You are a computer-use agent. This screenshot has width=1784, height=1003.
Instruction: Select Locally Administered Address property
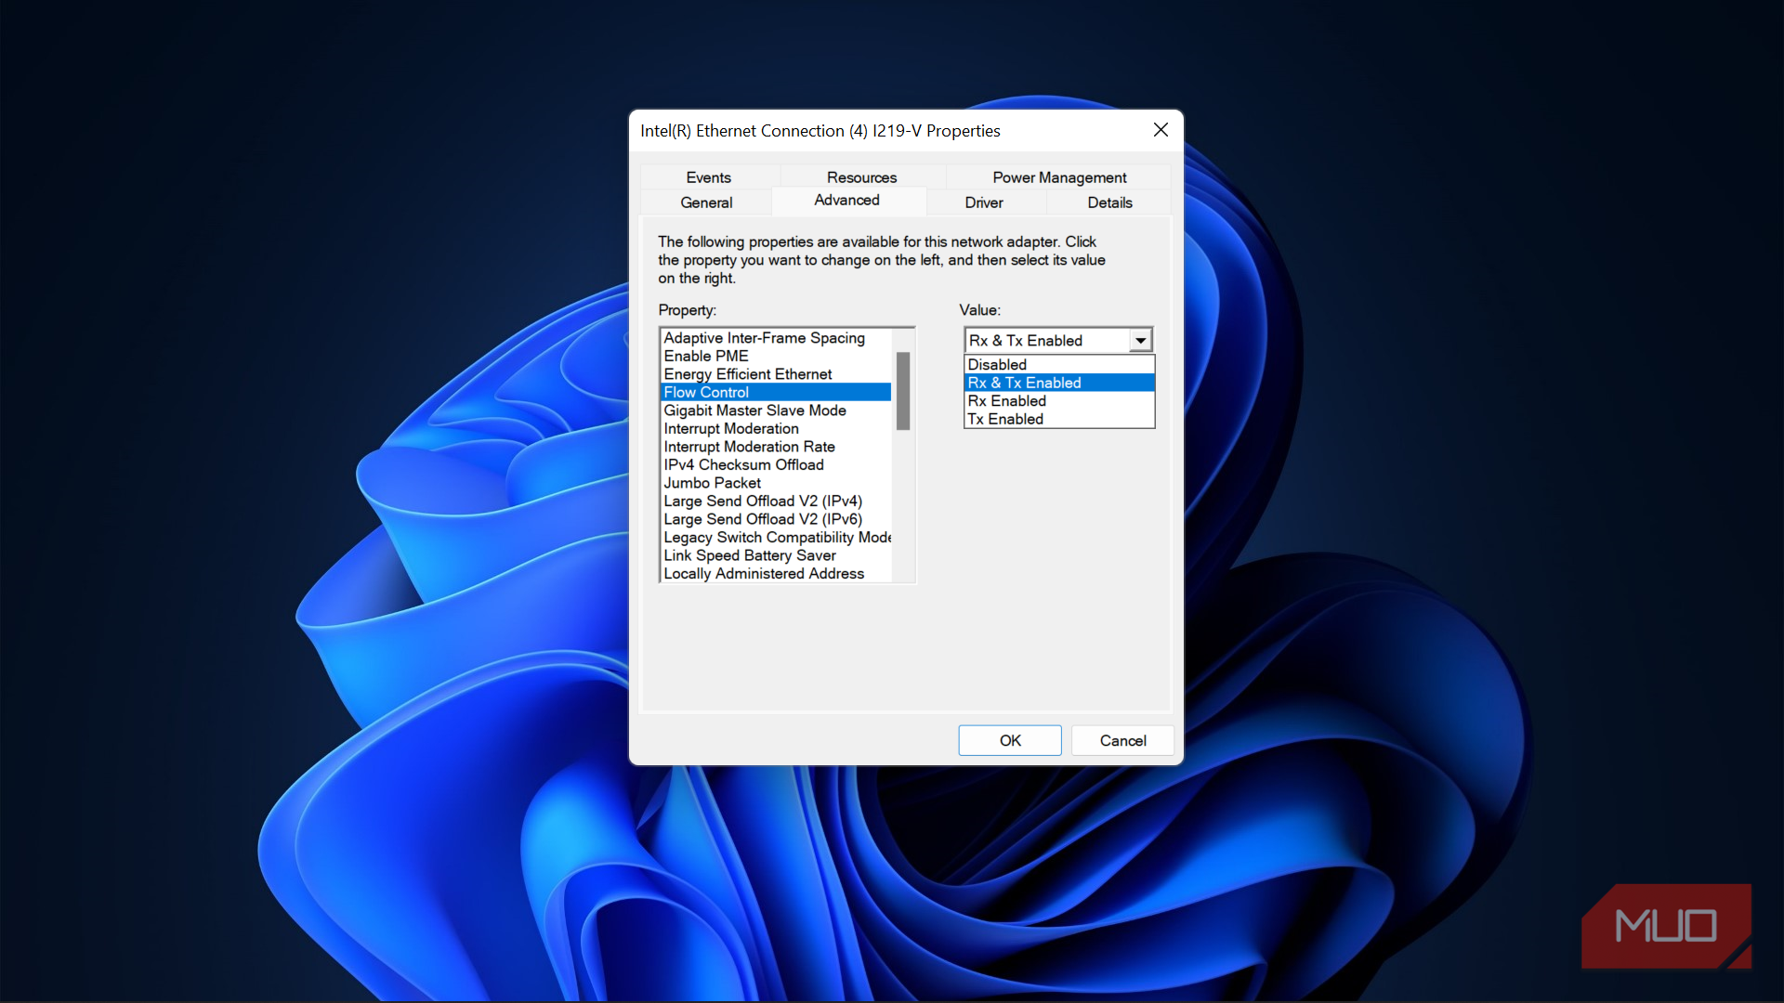click(776, 574)
